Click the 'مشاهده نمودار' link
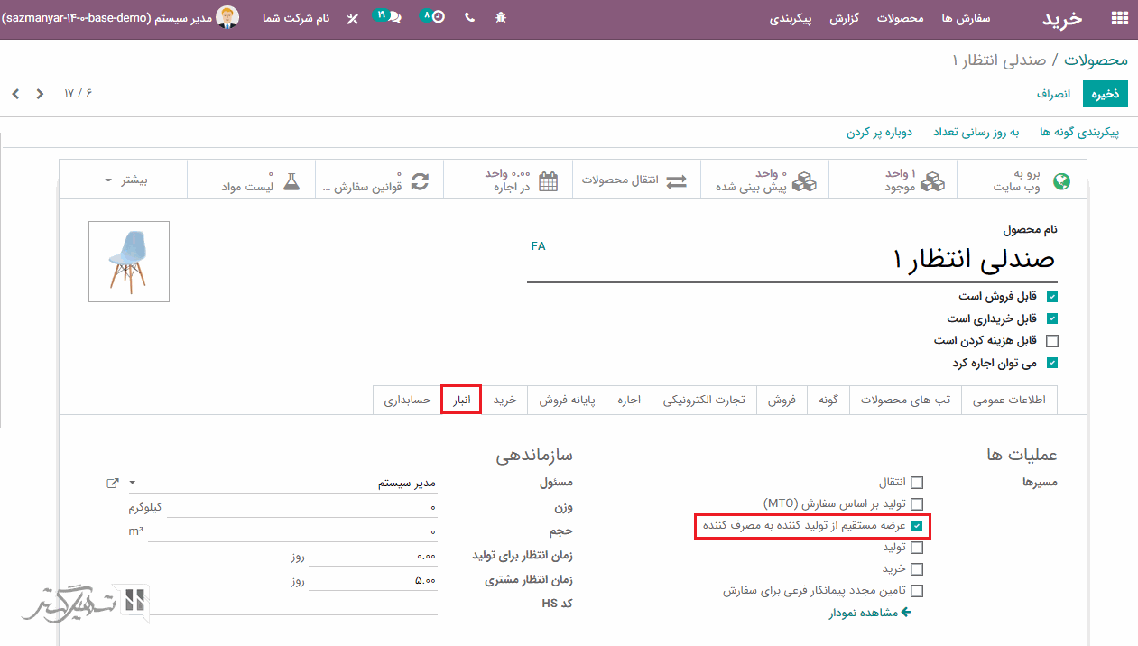 click(870, 613)
